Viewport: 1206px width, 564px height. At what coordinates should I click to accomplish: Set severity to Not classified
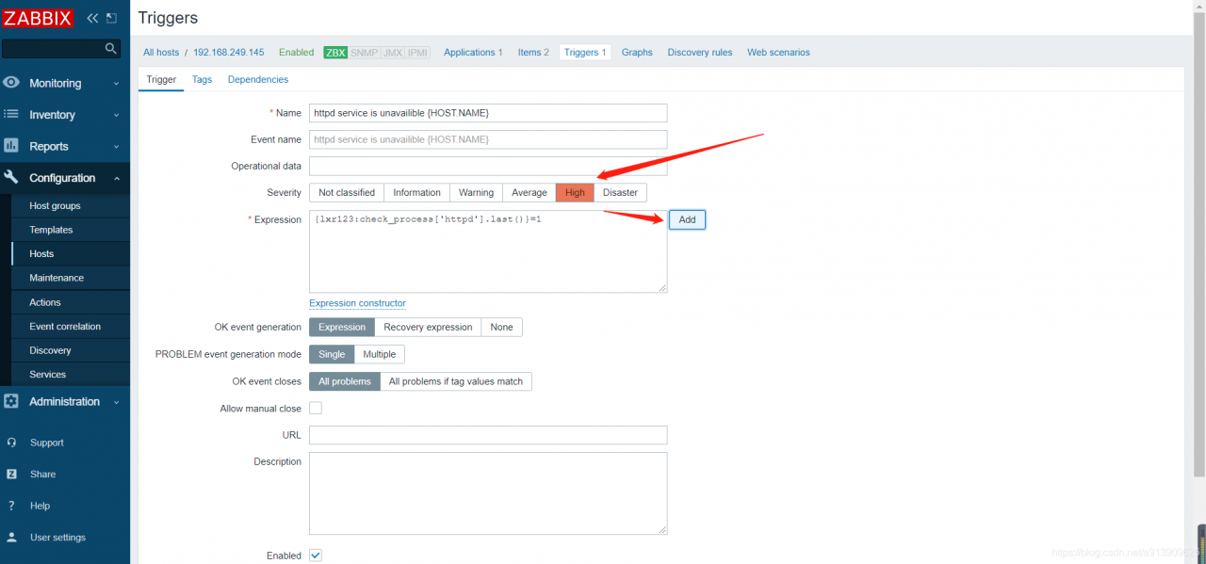click(347, 192)
